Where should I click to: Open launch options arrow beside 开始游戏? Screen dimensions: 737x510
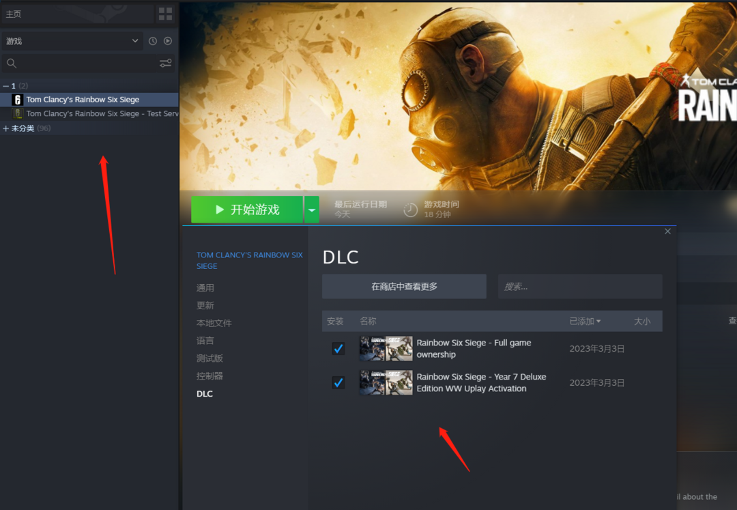click(x=312, y=210)
